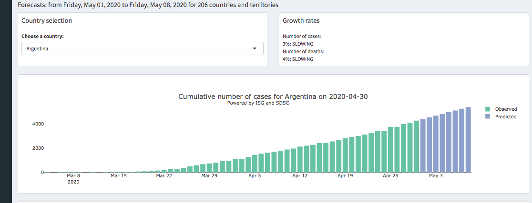Click the 4000 y-axis tick label
Screen dimensions: 532x203
pyautogui.click(x=38, y=124)
